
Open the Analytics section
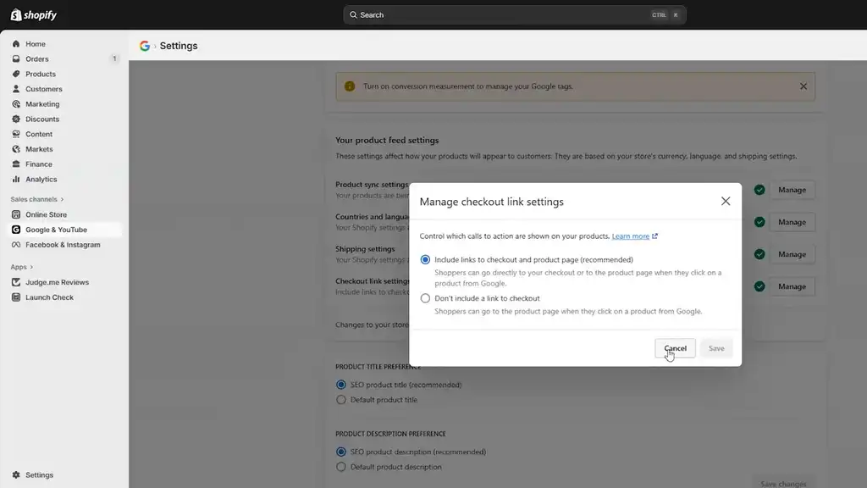pos(41,179)
